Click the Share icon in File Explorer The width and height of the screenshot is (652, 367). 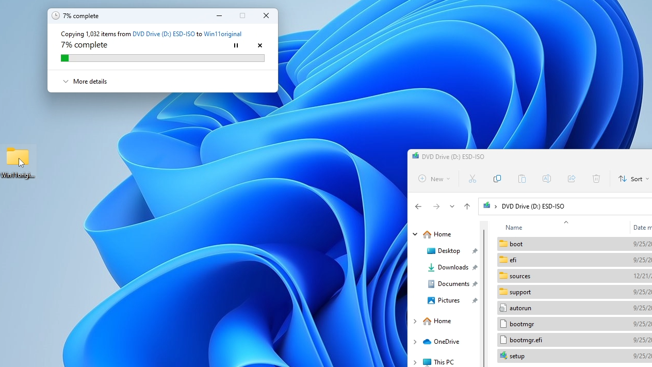click(571, 179)
